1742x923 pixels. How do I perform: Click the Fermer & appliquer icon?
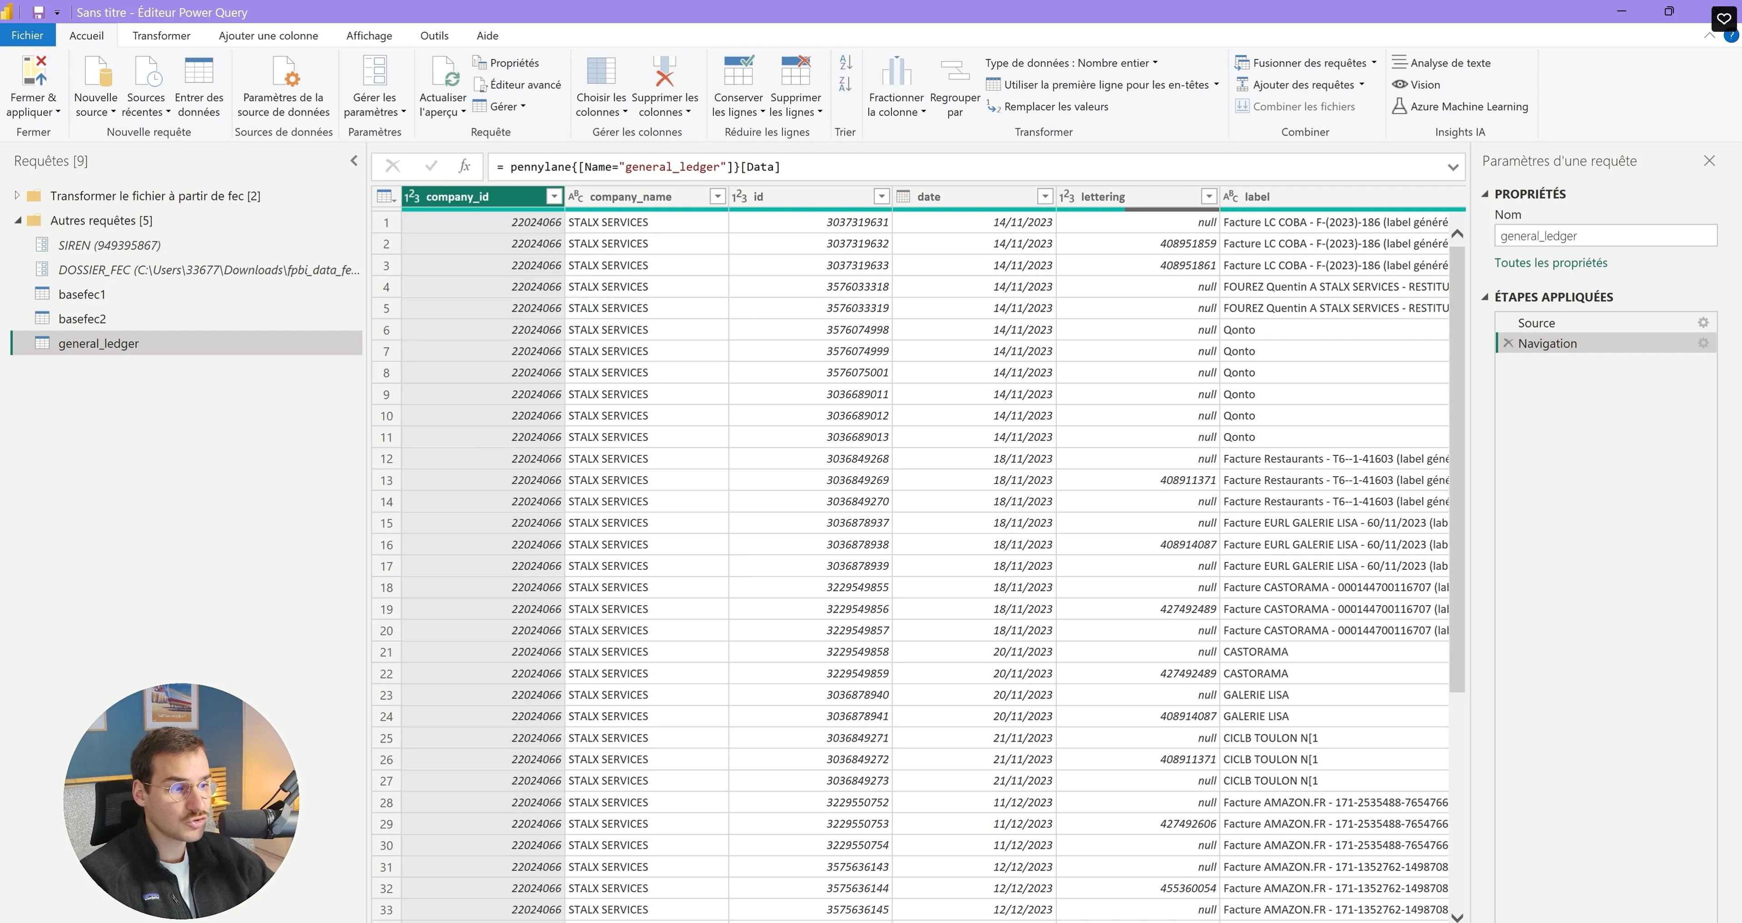(34, 71)
